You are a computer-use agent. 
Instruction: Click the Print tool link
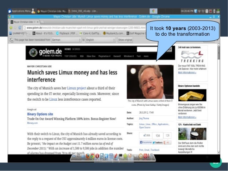pos(141,150)
